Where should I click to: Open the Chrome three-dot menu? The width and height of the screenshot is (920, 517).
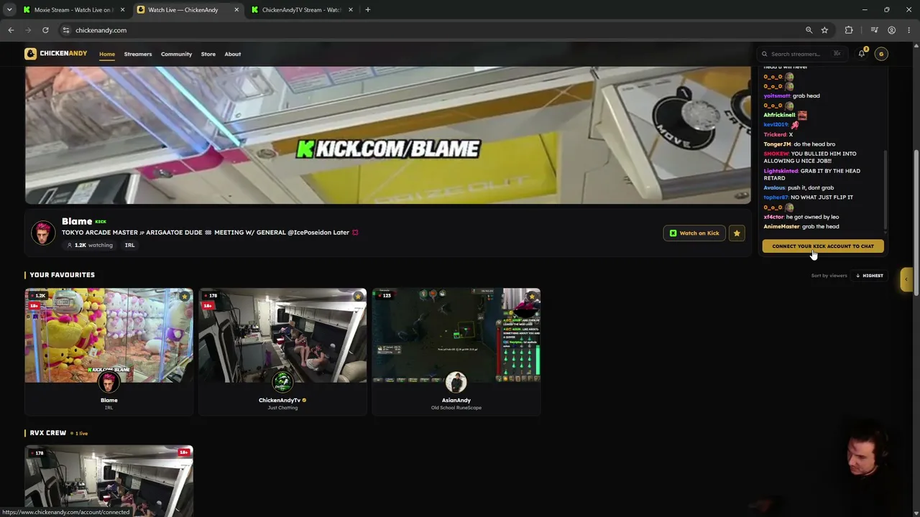908,30
